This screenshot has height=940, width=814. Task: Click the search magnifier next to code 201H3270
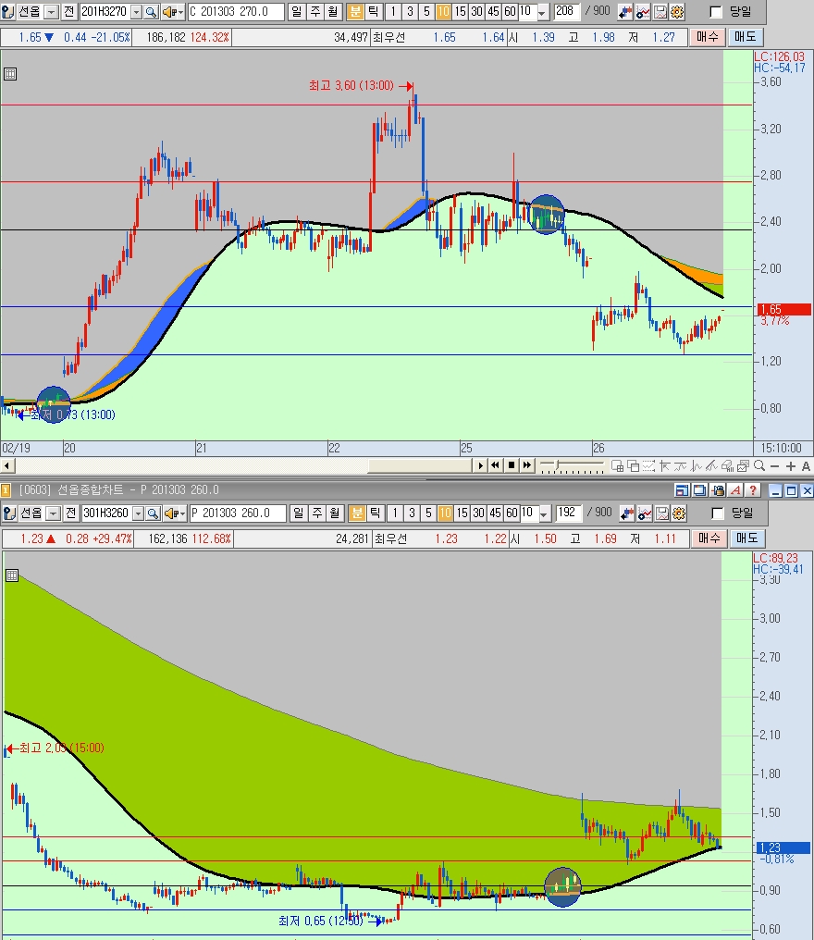(x=152, y=12)
